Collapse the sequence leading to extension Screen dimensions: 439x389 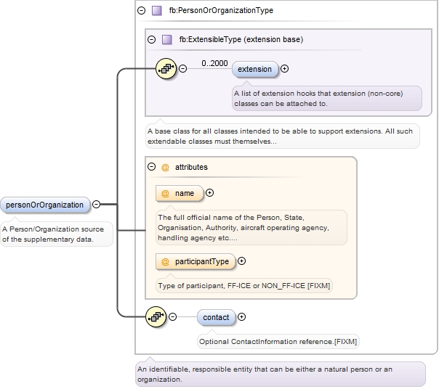coord(182,69)
